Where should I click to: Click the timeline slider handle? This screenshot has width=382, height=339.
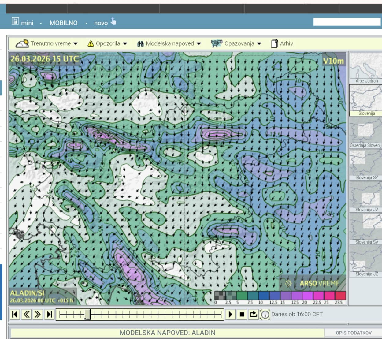point(87,314)
